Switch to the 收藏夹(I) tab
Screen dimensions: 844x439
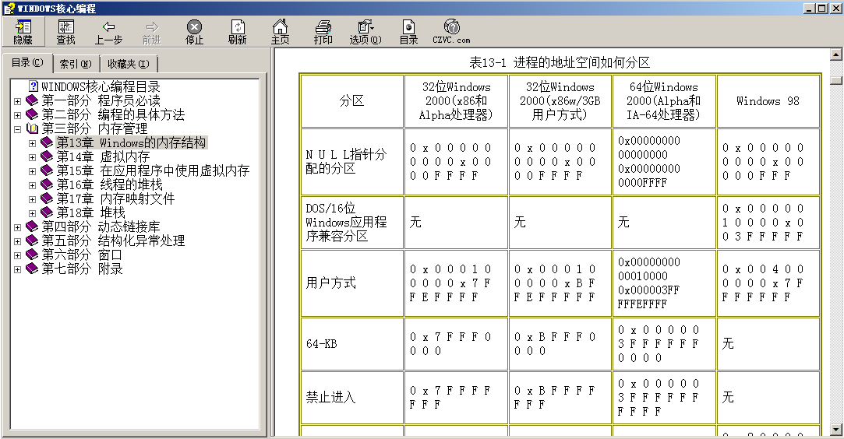pos(128,64)
